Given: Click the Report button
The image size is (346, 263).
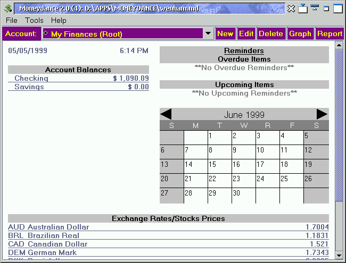Looking at the screenshot, I should (x=329, y=33).
